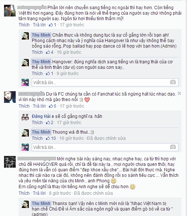This screenshot has width=187, height=216.
Task: Like the comment about Fanchat
Action: point(24,106)
